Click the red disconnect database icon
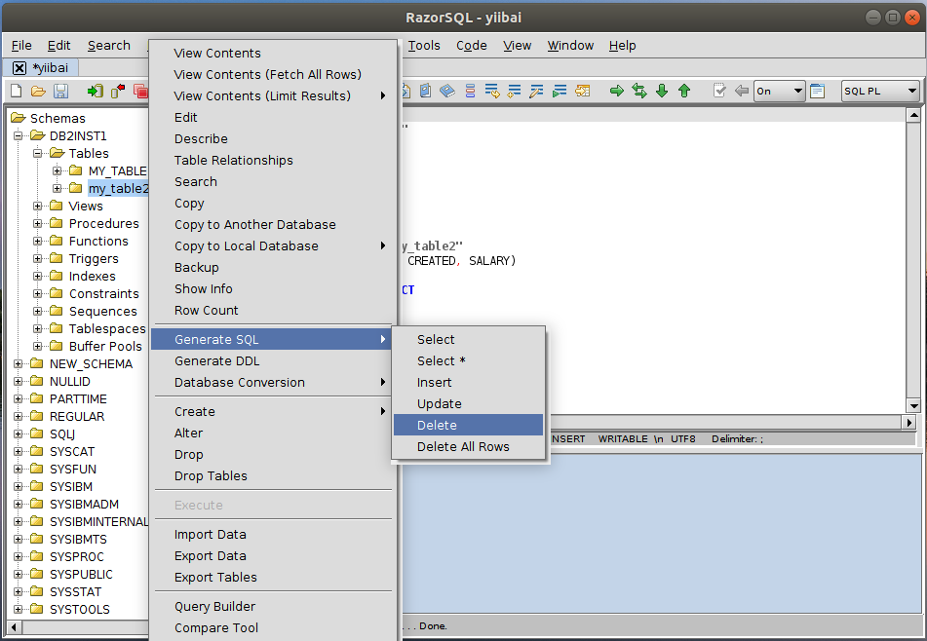The height and width of the screenshot is (641, 927). point(118,91)
